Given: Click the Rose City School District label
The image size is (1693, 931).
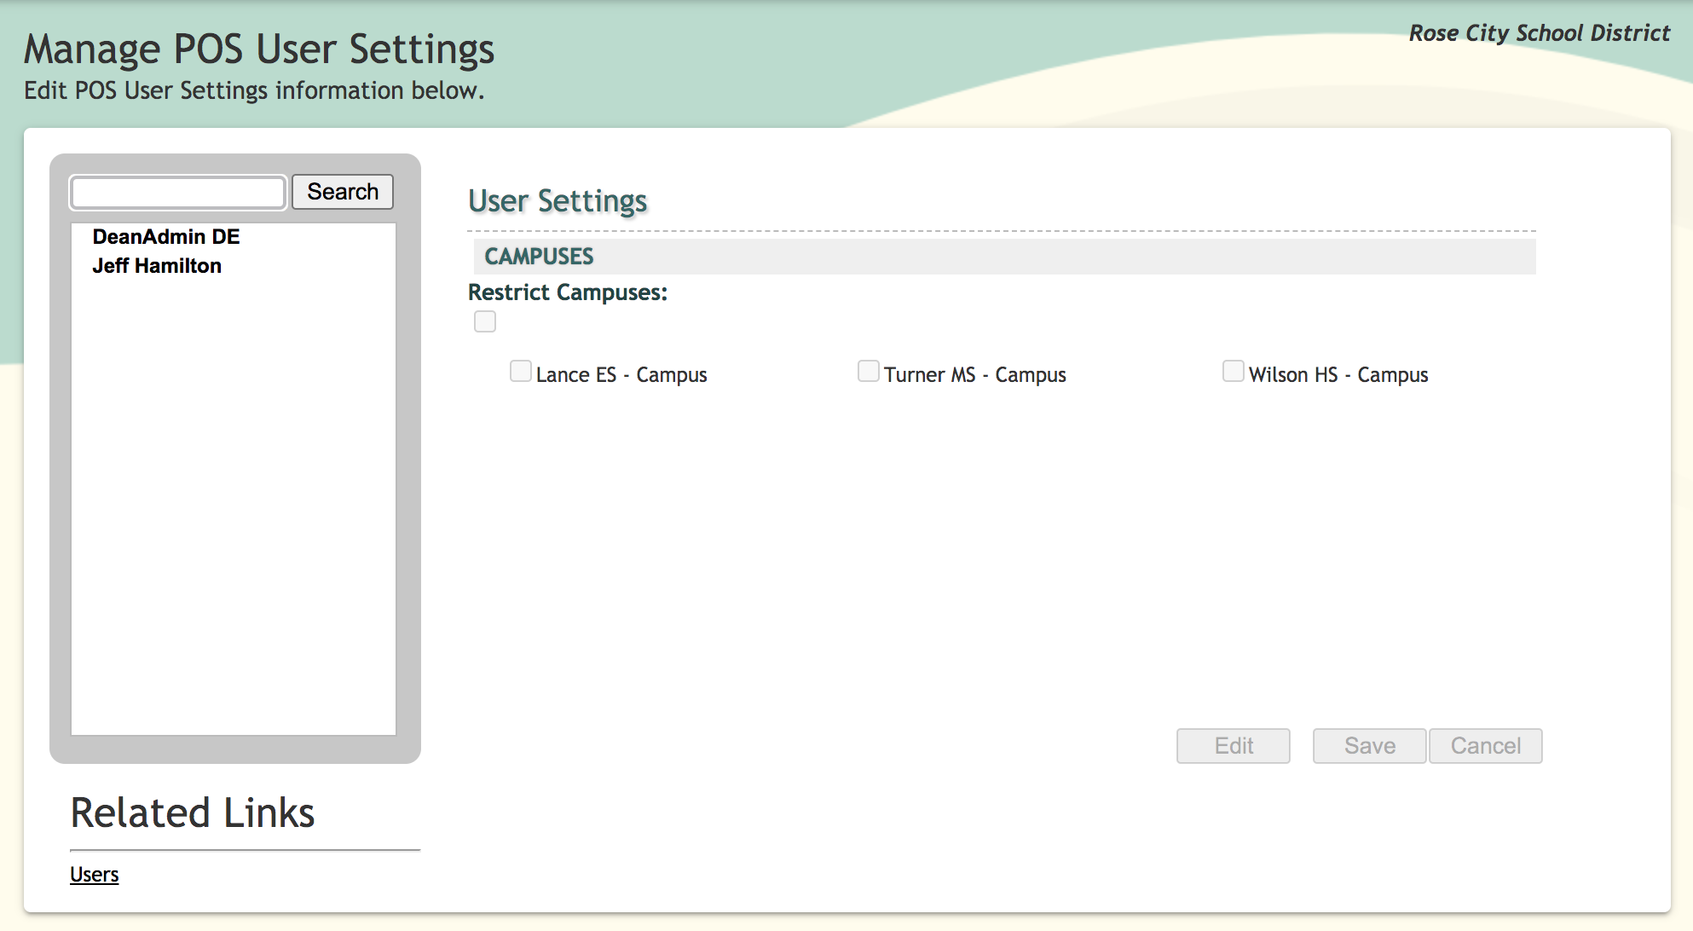Looking at the screenshot, I should click(1539, 33).
